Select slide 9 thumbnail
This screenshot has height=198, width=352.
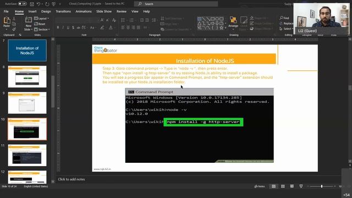point(27,103)
